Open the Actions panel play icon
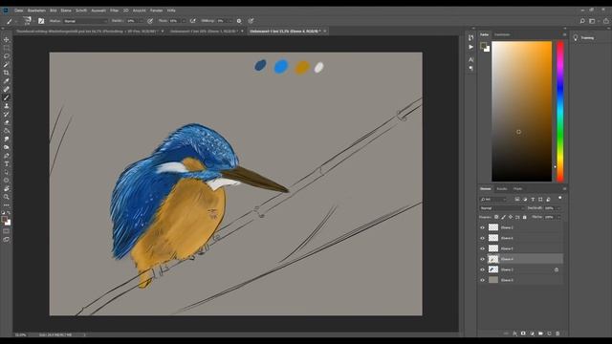612x344 pixels. [471, 47]
